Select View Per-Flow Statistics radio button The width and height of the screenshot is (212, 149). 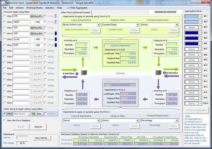5,120
